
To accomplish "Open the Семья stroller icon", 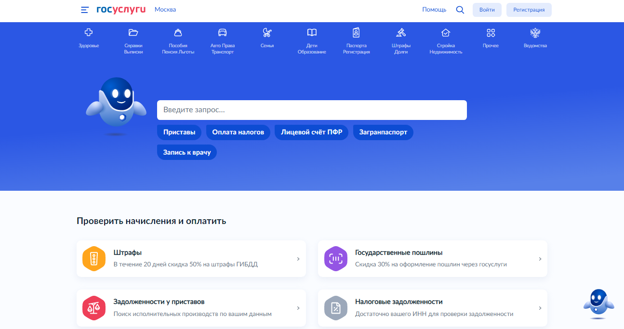I will (x=267, y=33).
